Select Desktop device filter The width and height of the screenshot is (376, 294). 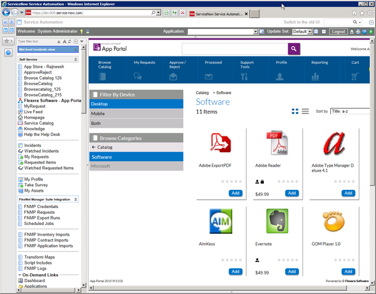click(137, 103)
